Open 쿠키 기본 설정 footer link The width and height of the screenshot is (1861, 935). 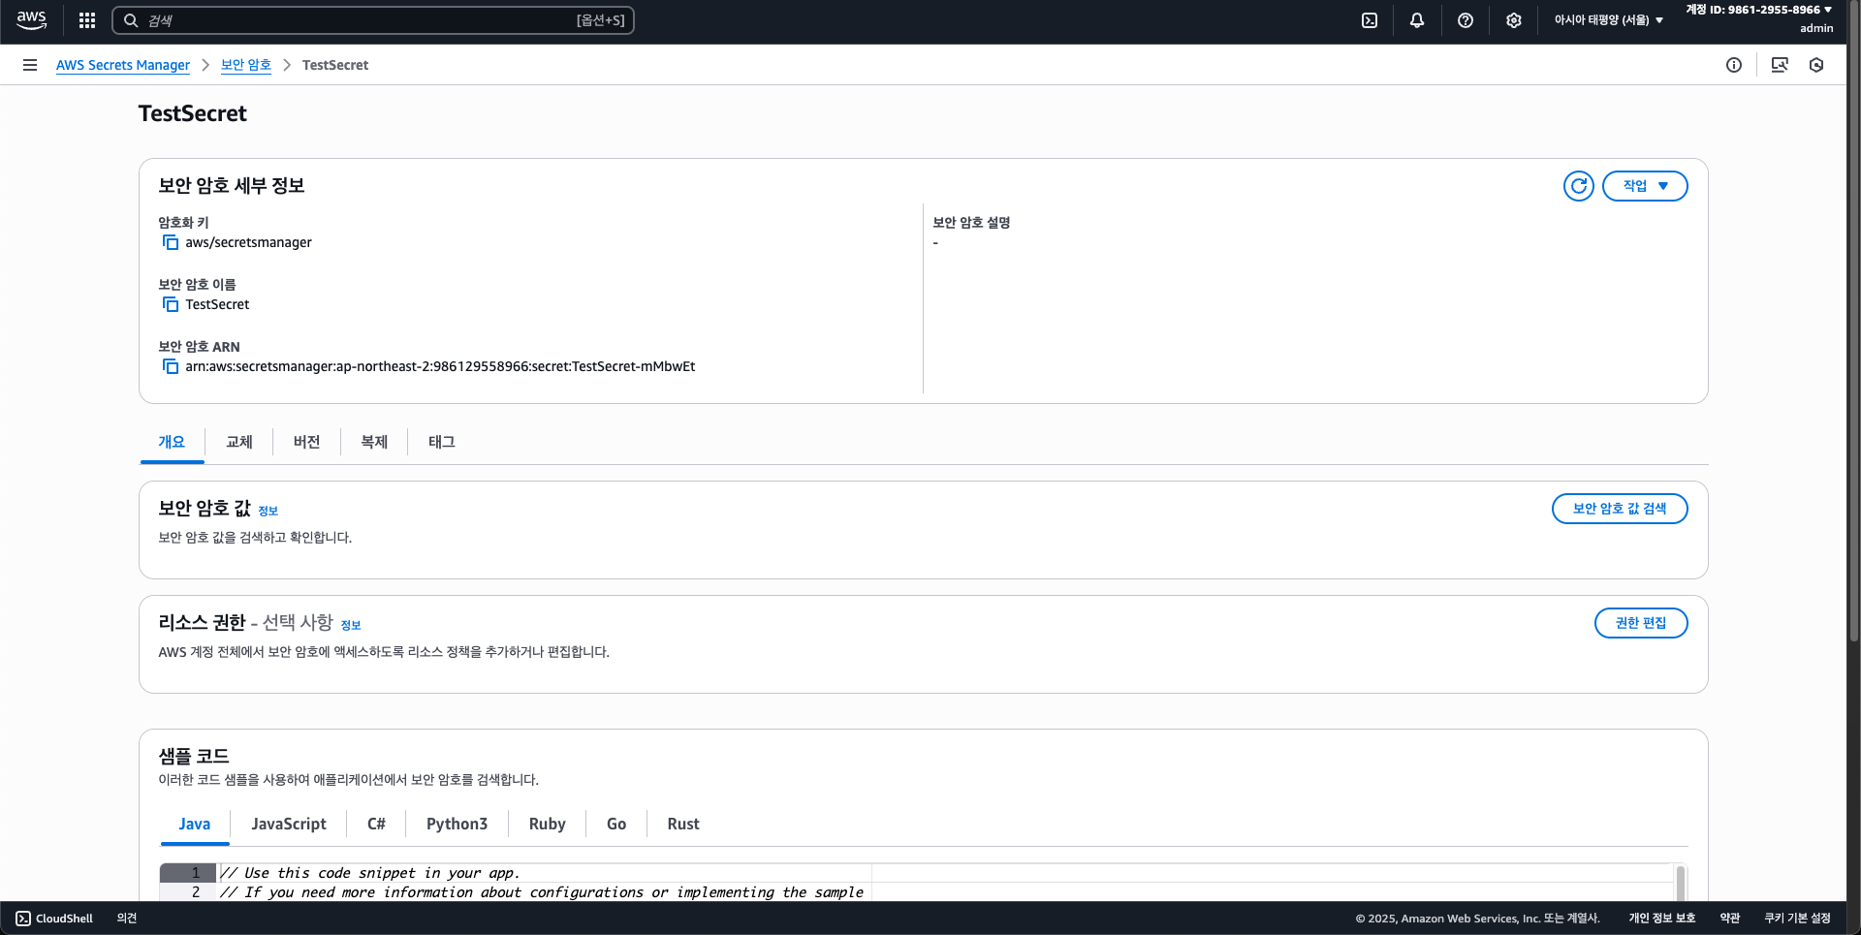(x=1798, y=919)
